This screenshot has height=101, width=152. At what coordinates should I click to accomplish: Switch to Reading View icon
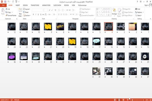pos(123,100)
